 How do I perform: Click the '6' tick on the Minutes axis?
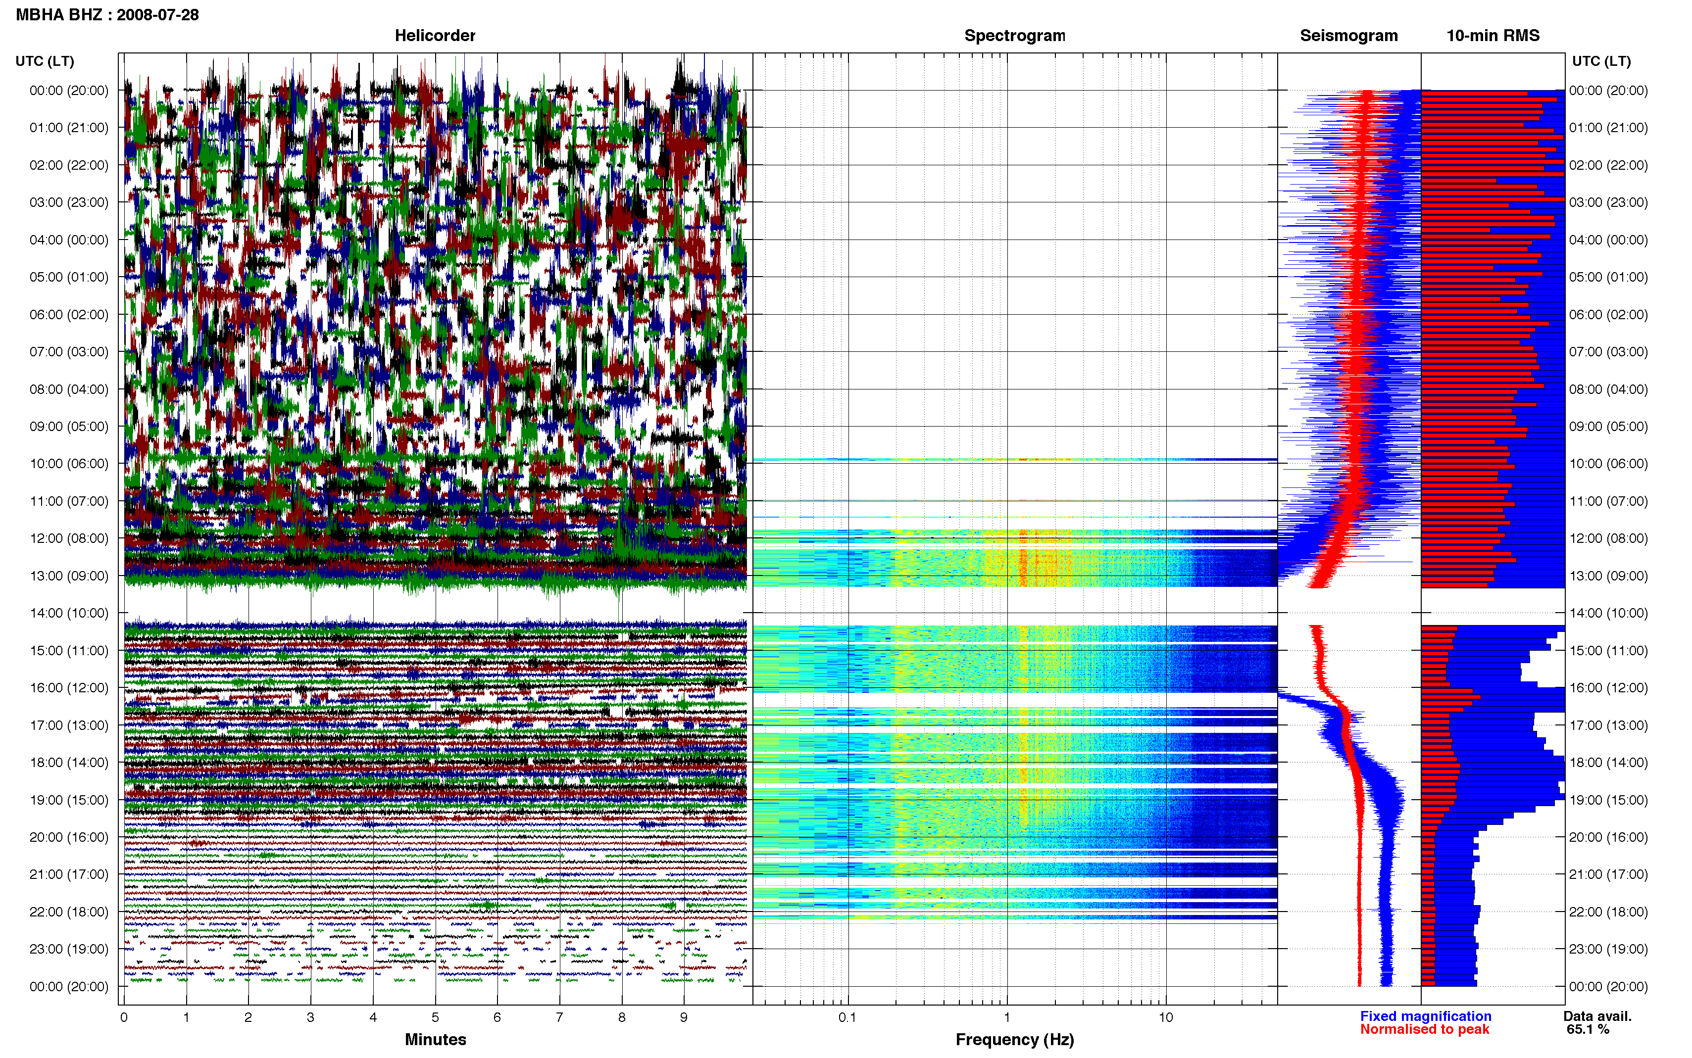[498, 1017]
